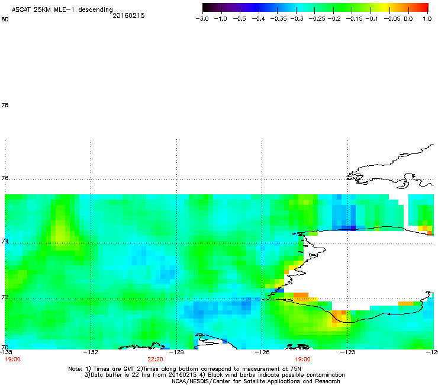
Task: Click the -0.3 legend value
Action: click(297, 19)
